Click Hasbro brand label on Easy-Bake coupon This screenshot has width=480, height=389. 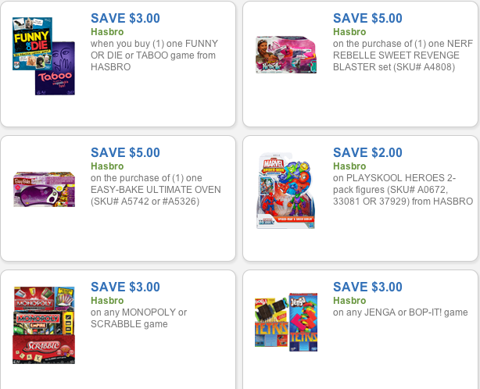(107, 166)
